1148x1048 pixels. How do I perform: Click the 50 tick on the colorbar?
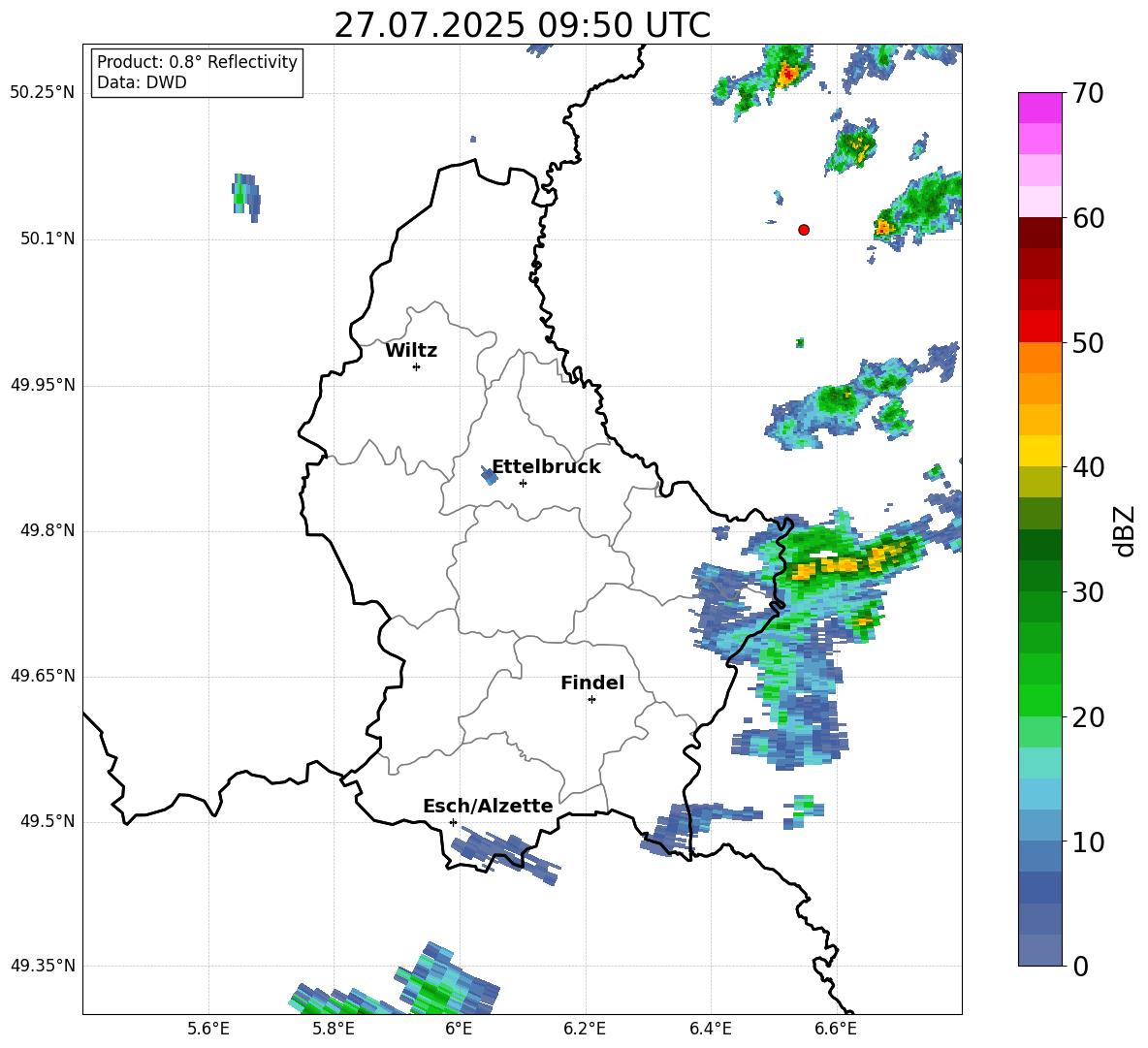pos(1088,342)
